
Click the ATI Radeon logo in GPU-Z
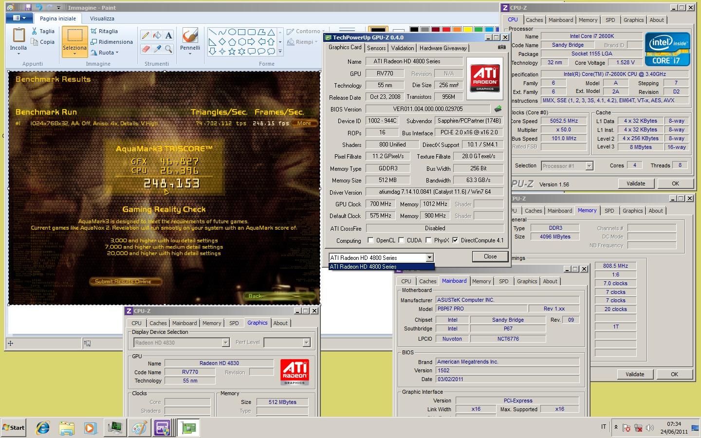tap(485, 78)
